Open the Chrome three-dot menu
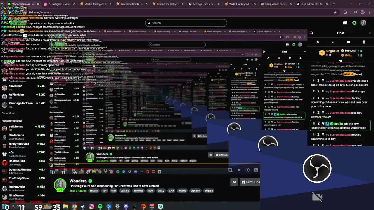This screenshot has width=374, height=210. click(x=369, y=13)
